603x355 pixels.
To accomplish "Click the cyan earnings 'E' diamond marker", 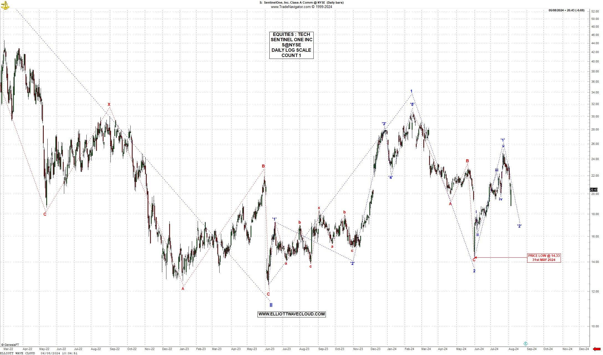I will (525, 344).
